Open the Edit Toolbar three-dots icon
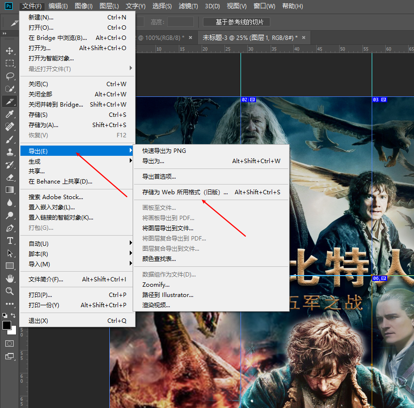The height and width of the screenshot is (408, 414). point(10,304)
